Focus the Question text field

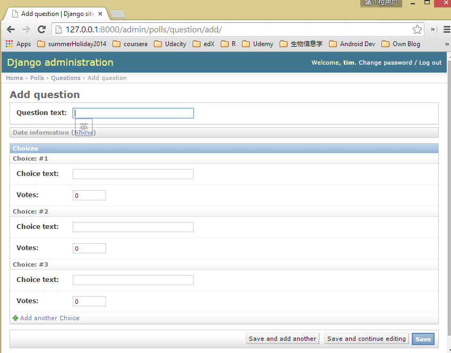coord(133,113)
